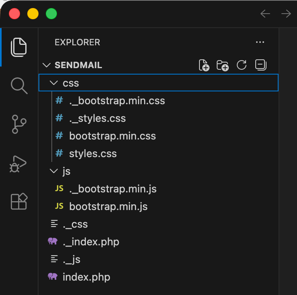The height and width of the screenshot is (295, 297).
Task: Click the New File icon
Action: click(x=204, y=65)
